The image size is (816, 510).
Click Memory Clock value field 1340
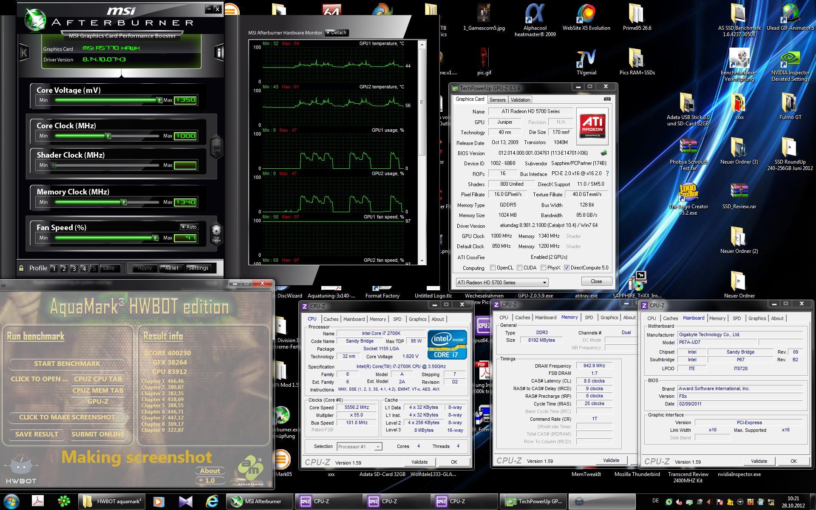pos(185,202)
